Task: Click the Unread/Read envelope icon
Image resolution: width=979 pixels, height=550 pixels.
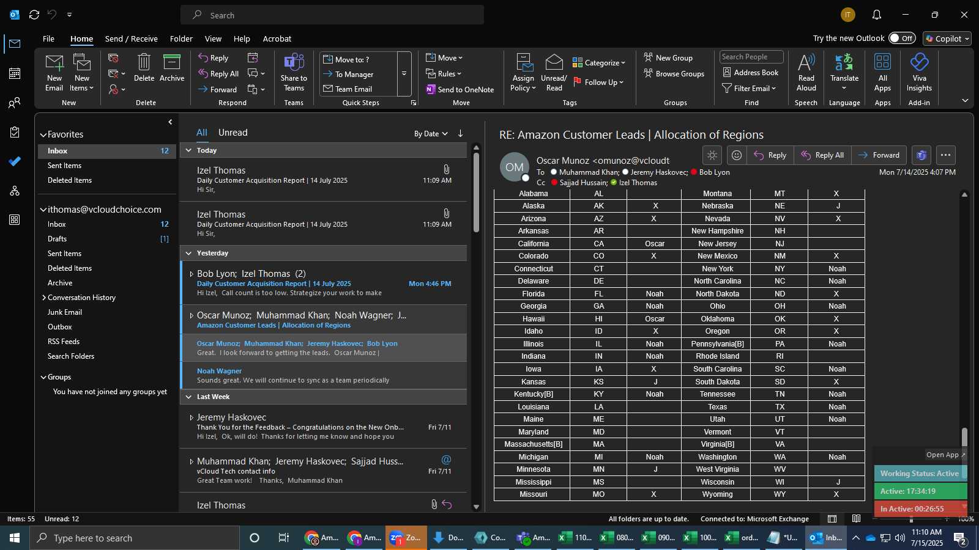Action: coord(554,72)
